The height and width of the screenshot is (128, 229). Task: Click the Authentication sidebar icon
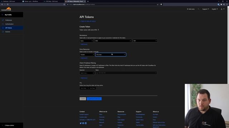point(3,24)
